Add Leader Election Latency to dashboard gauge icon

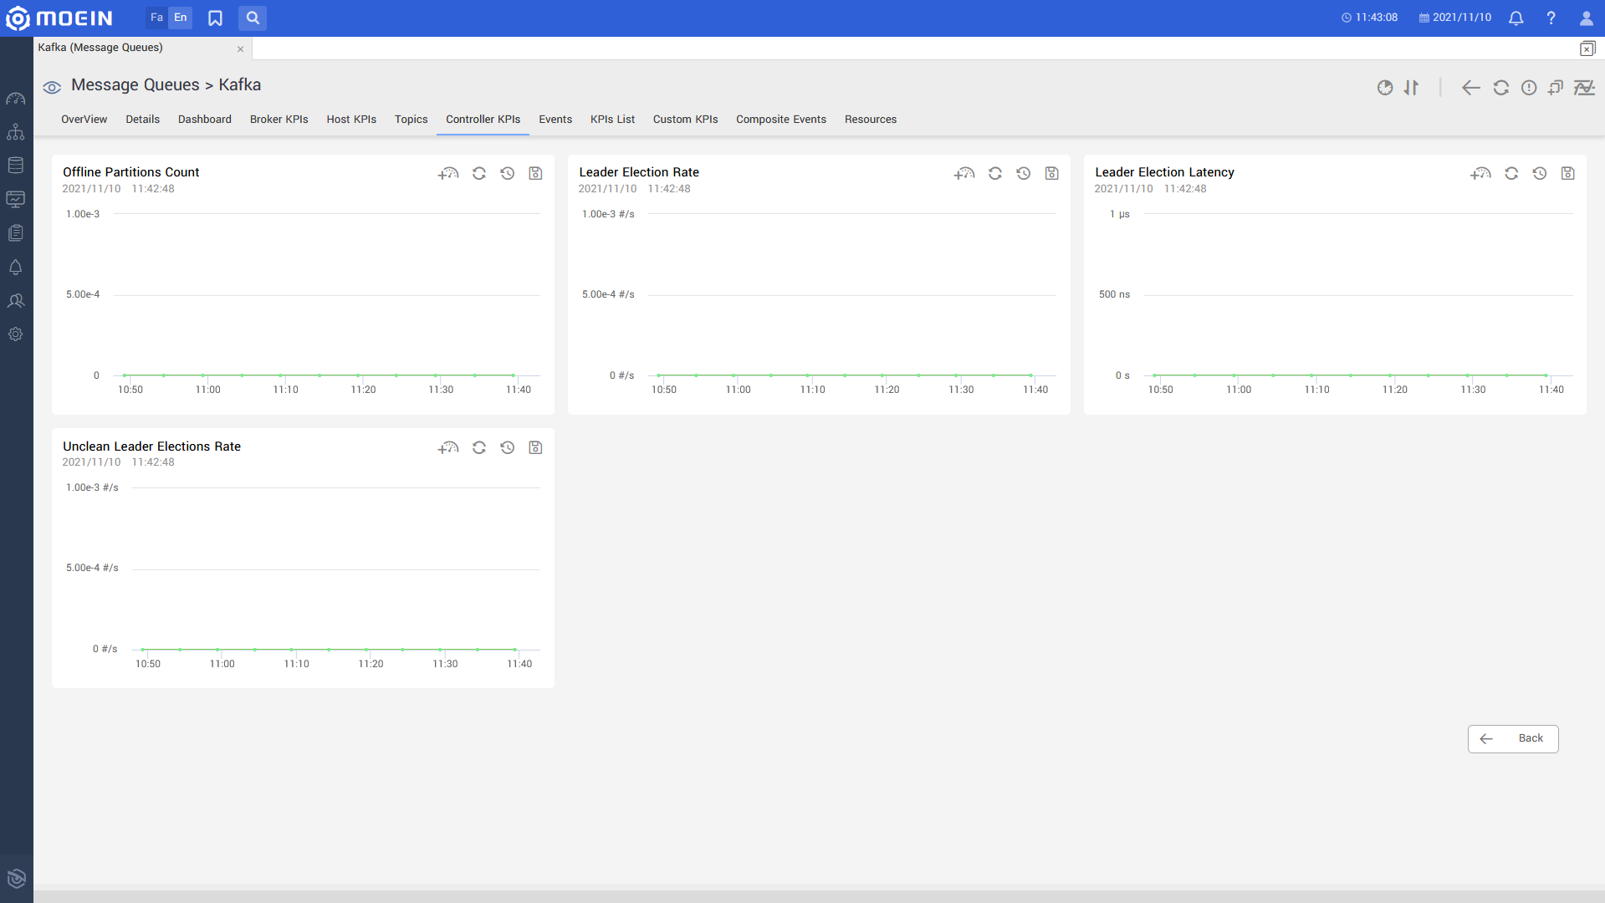[x=1481, y=174]
